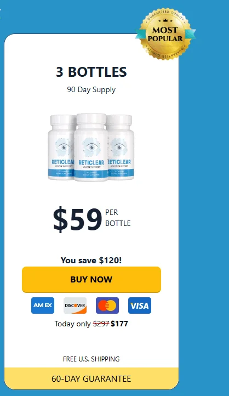This screenshot has width=229, height=396.
Task: Select the Amex payment icon
Action: [x=43, y=306]
